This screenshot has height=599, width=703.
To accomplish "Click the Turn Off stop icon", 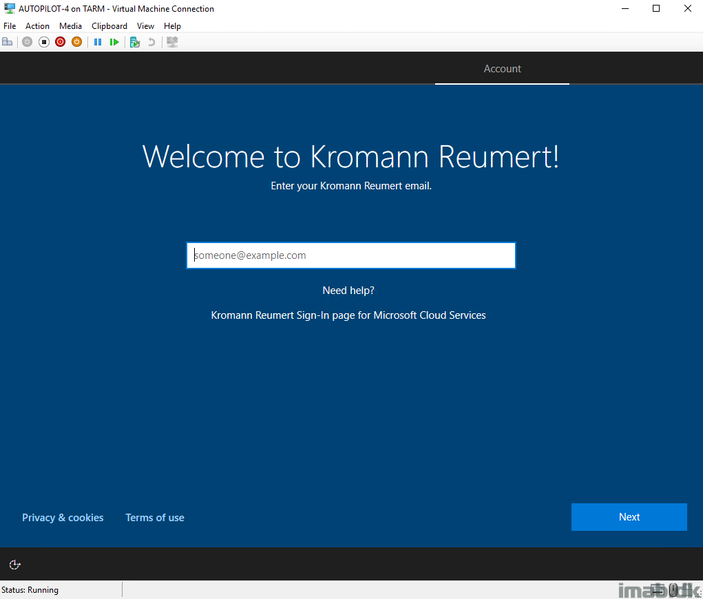I will point(44,42).
